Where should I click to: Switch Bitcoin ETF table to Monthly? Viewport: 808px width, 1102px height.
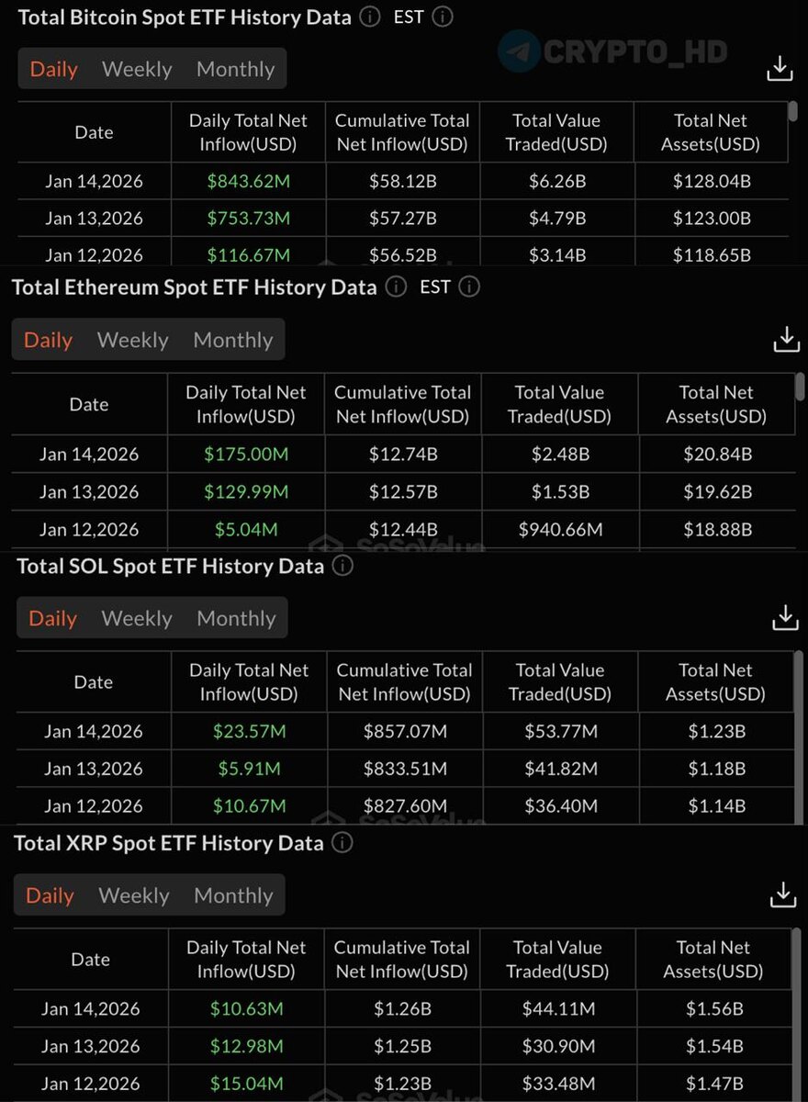coord(235,69)
